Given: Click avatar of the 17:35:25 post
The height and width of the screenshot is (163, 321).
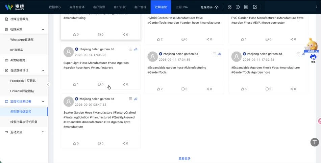Looking at the screenshot, I should pyautogui.click(x=69, y=52).
